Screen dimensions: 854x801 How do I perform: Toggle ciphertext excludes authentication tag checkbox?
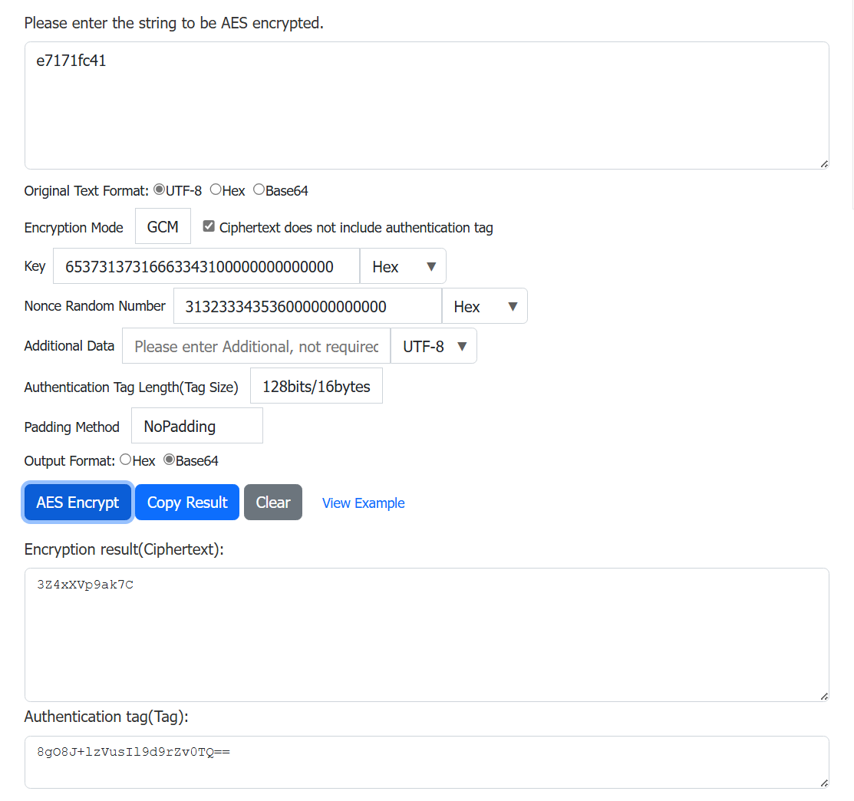(x=209, y=226)
